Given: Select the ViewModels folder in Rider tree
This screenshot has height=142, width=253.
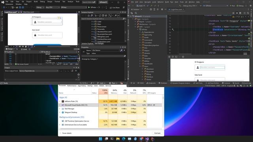Looking at the screenshot, I should click(x=149, y=64).
